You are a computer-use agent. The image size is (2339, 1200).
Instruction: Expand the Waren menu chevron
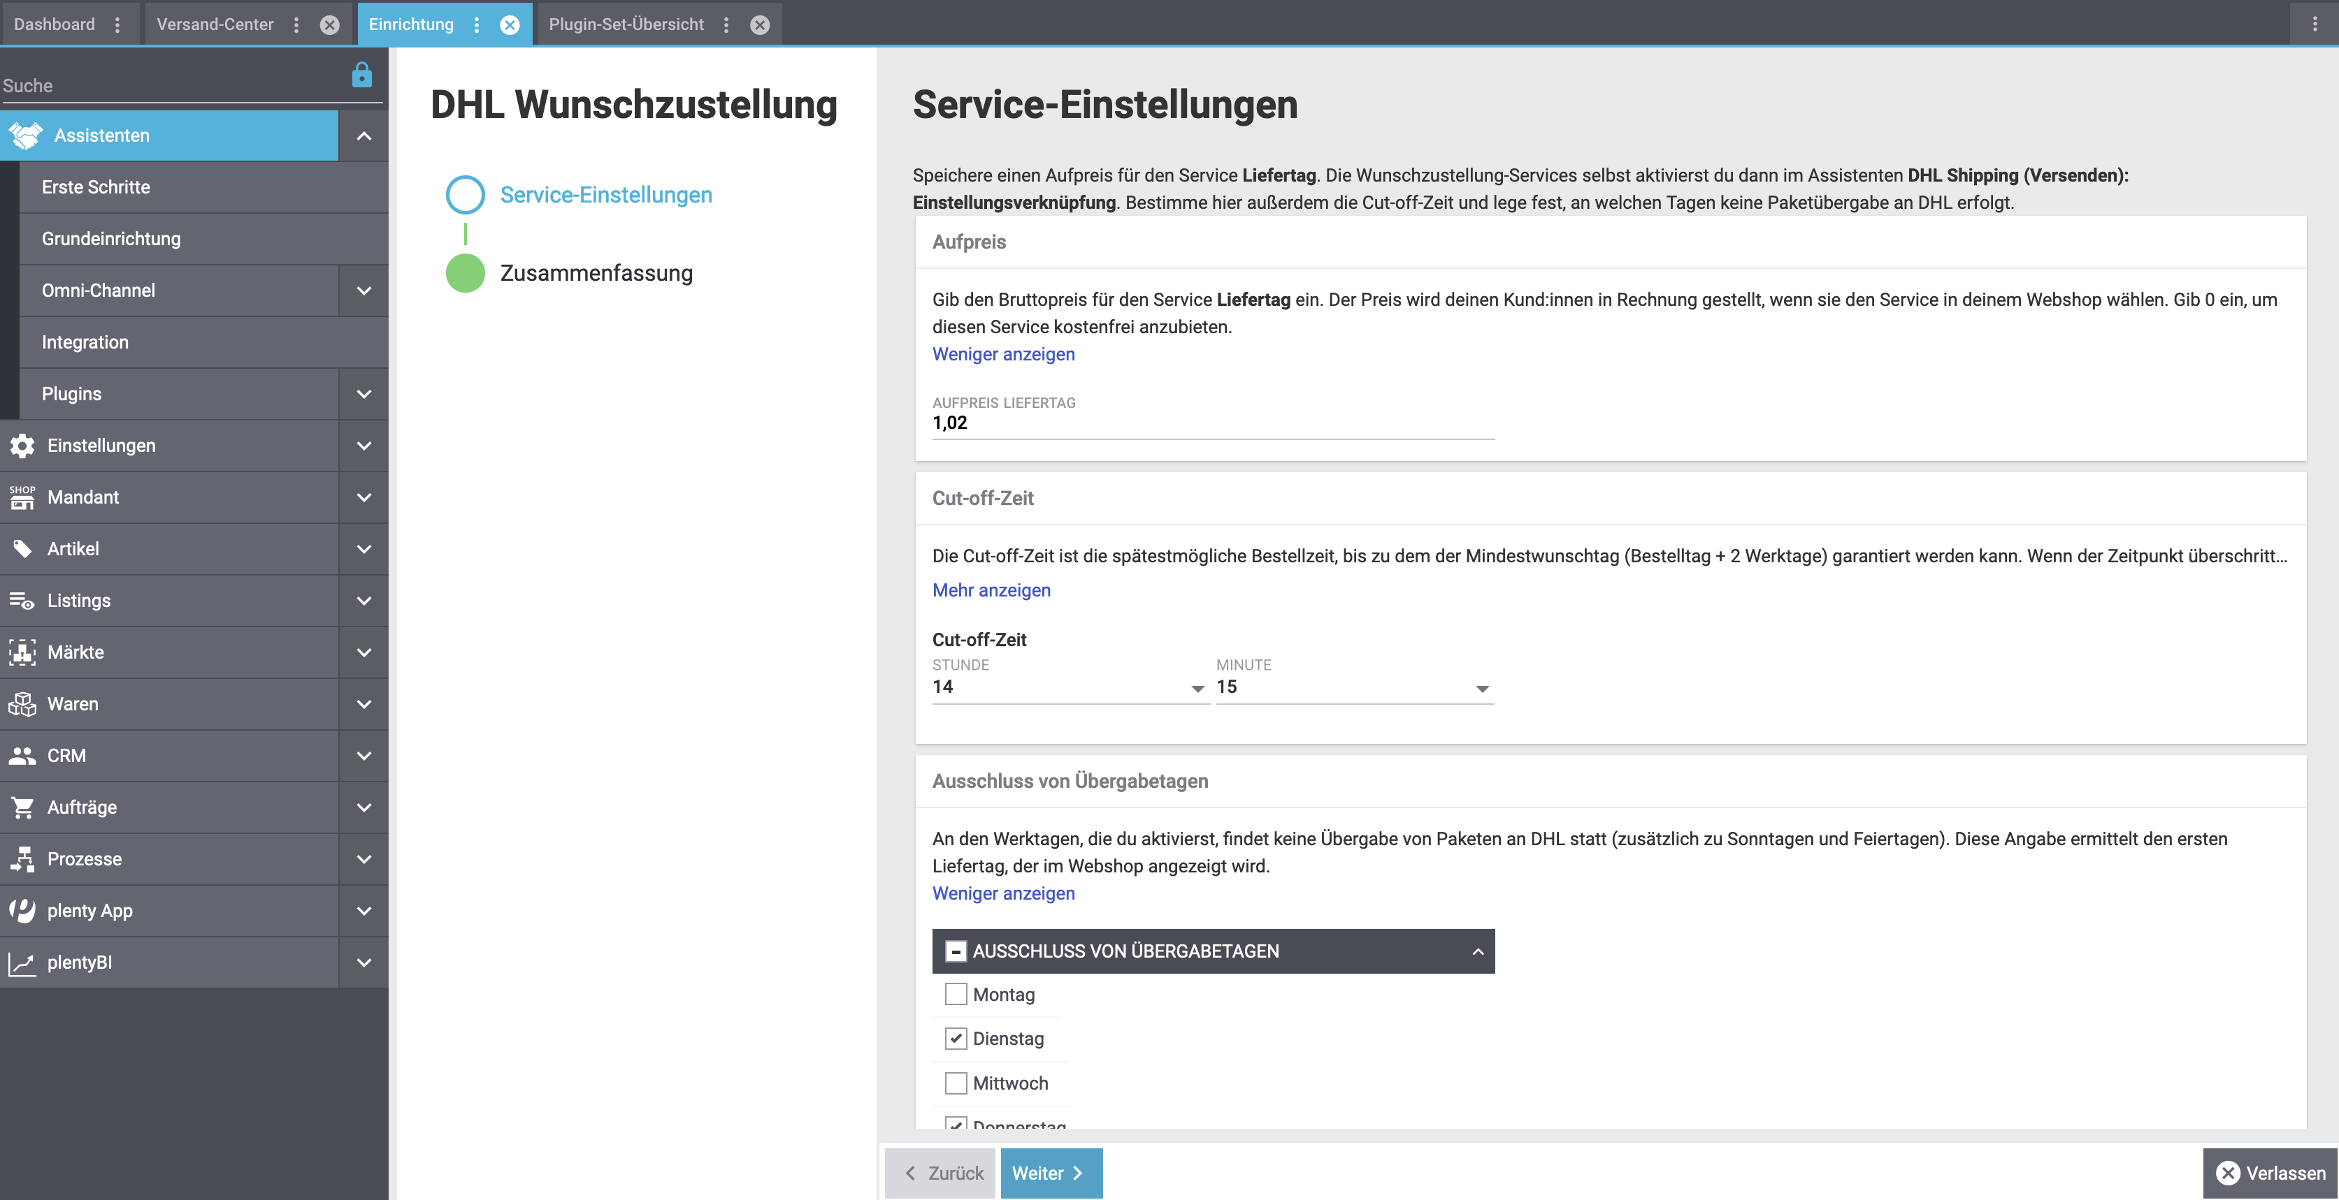point(364,705)
